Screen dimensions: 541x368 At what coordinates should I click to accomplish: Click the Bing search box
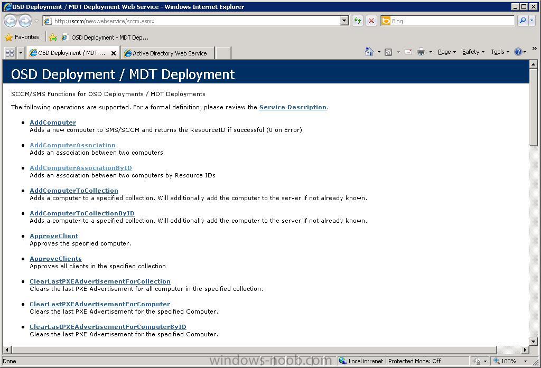[x=452, y=21]
